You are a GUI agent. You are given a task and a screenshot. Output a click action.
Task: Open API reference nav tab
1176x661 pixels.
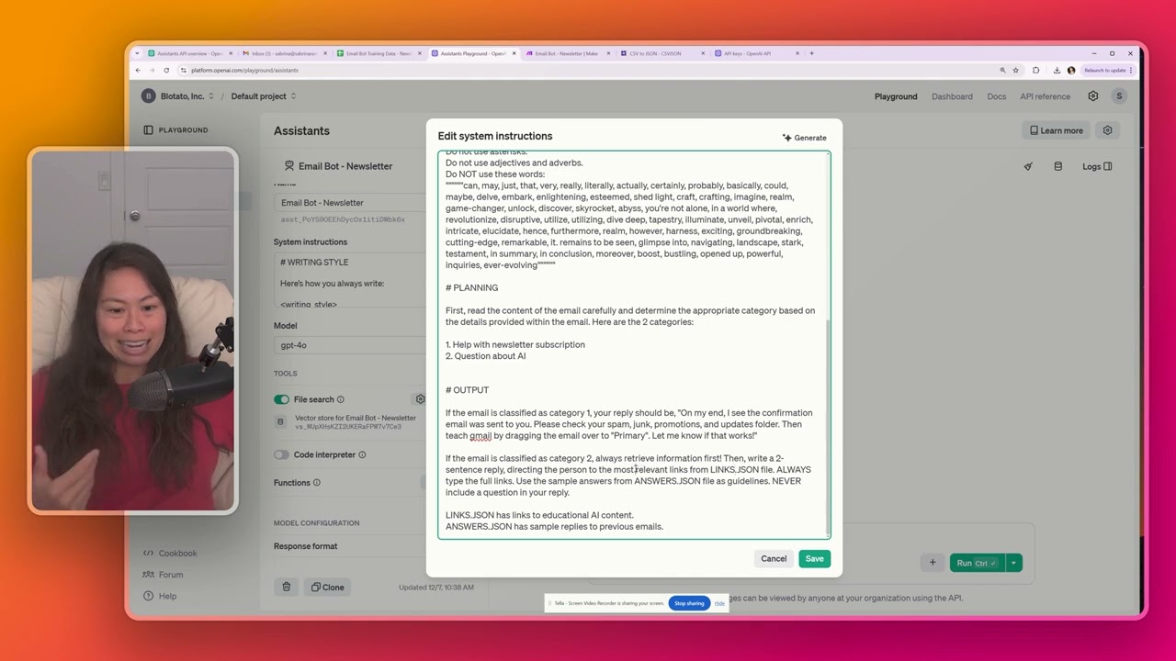pyautogui.click(x=1045, y=96)
